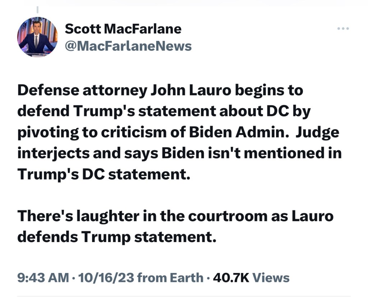The height and width of the screenshot is (301, 368).
Task: Click the word "Views" beside 40.7K
Action: pos(271,278)
